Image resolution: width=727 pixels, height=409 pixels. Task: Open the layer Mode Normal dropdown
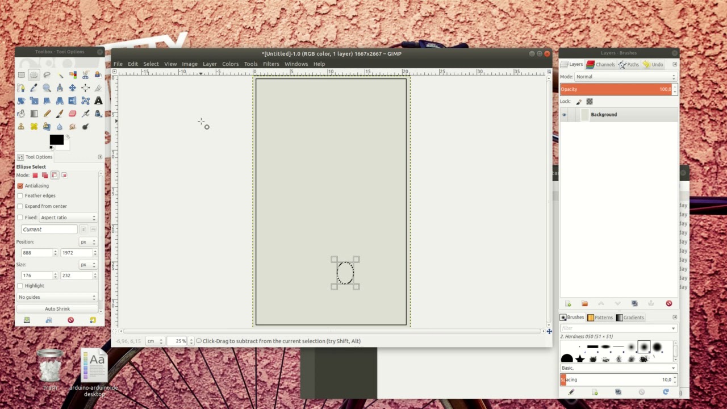pyautogui.click(x=625, y=77)
